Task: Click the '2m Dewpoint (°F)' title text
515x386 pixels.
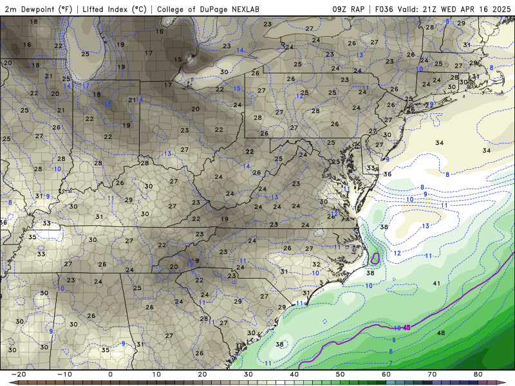Action: coord(39,9)
